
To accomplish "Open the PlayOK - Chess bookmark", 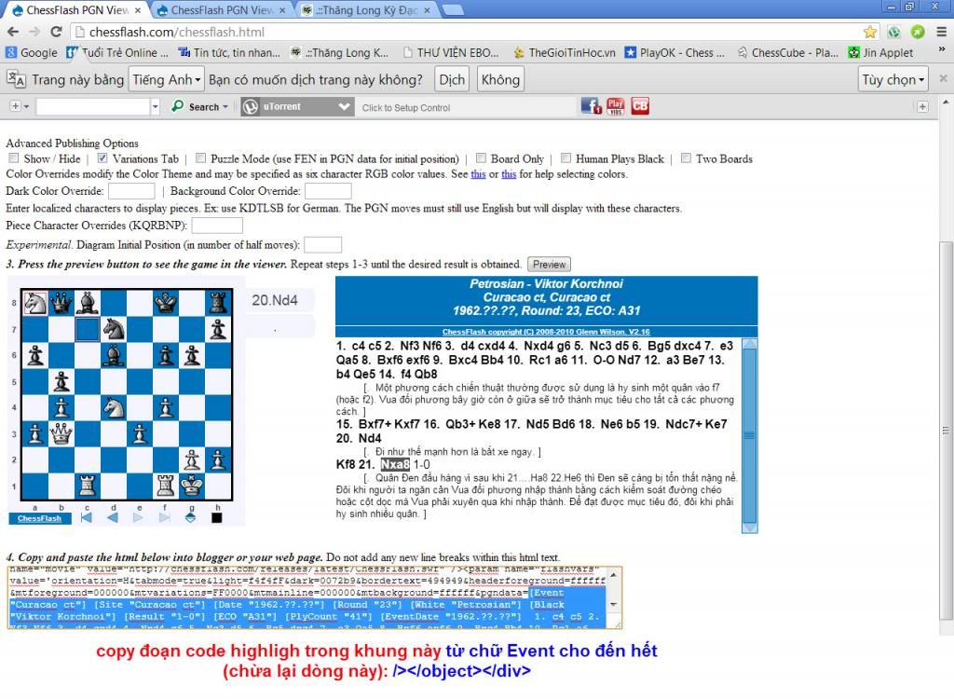I will (x=675, y=53).
